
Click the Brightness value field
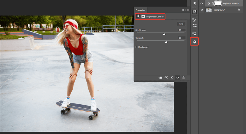click(182, 30)
